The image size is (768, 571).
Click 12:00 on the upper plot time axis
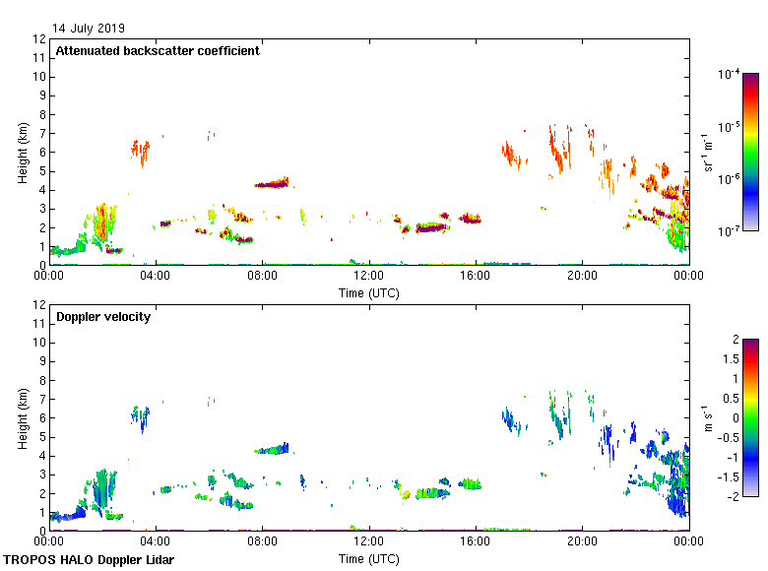coord(368,277)
